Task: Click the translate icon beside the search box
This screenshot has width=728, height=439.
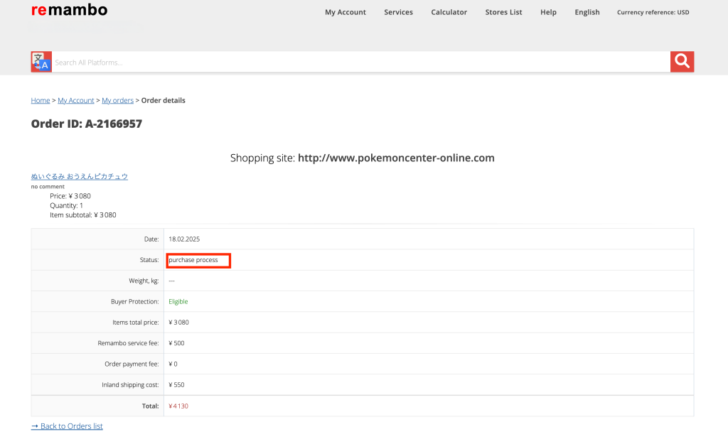Action: coord(41,62)
